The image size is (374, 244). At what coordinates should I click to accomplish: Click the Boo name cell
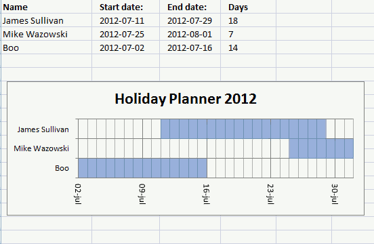point(47,47)
